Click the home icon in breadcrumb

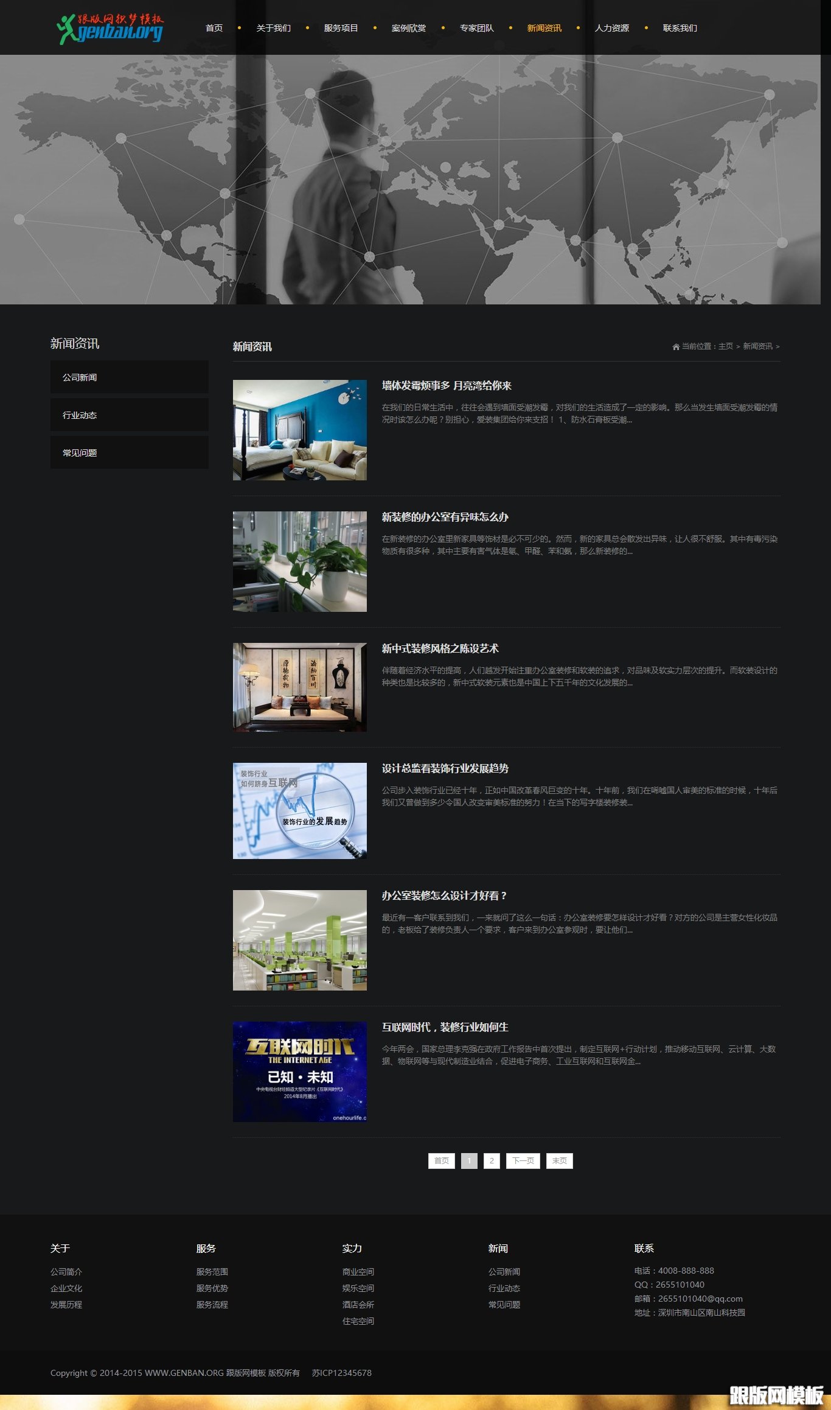click(x=675, y=346)
